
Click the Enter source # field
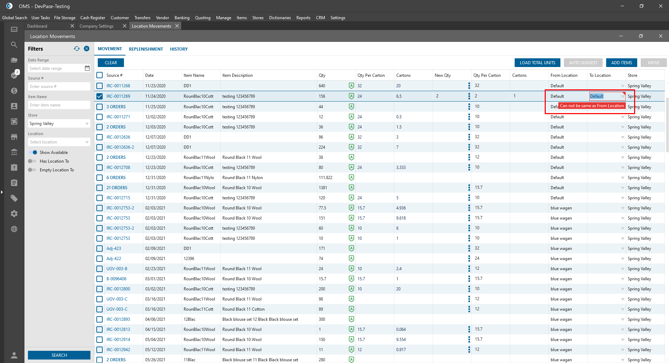click(x=59, y=87)
